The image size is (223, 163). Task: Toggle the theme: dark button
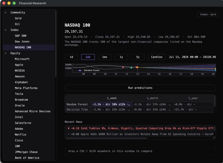pos(208,15)
